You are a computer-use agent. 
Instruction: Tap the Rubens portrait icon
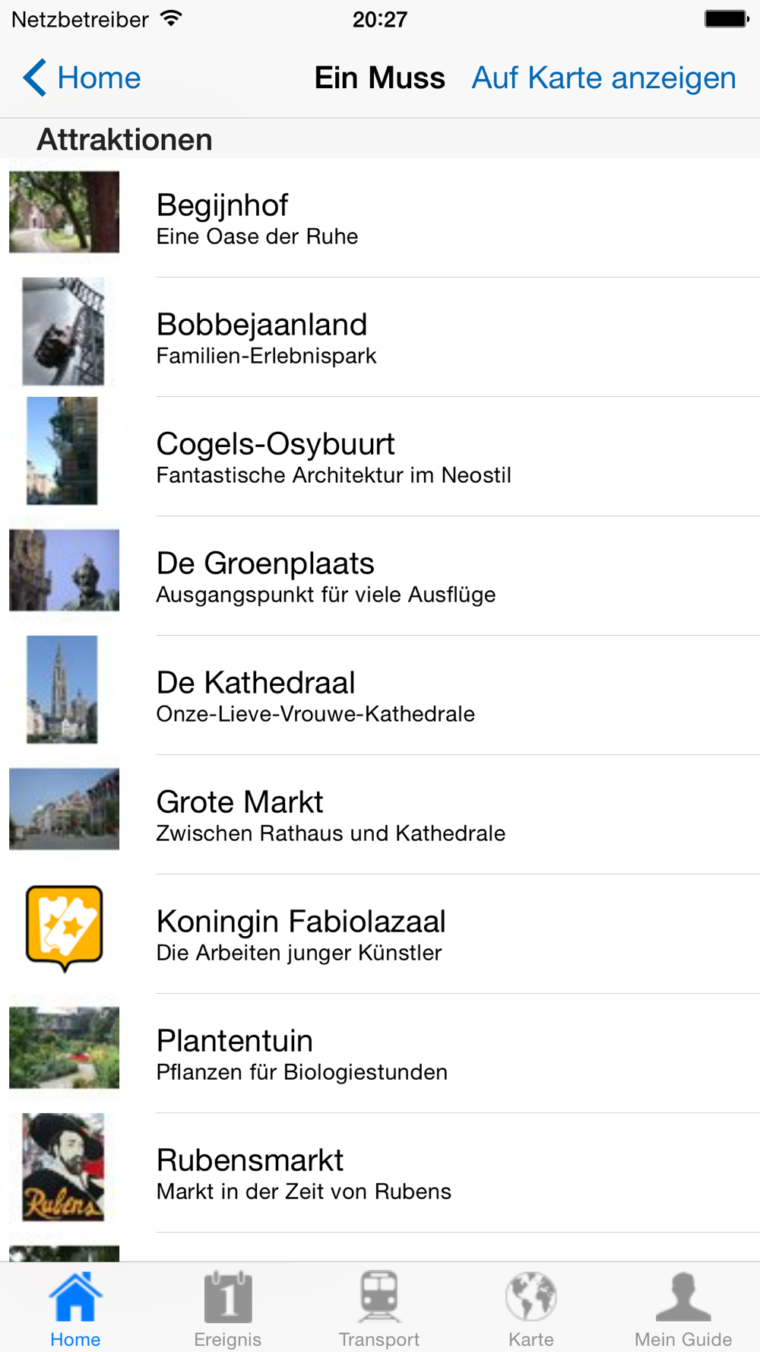(x=64, y=1167)
